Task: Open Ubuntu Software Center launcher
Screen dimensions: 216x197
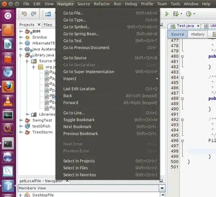Action: tap(8, 58)
